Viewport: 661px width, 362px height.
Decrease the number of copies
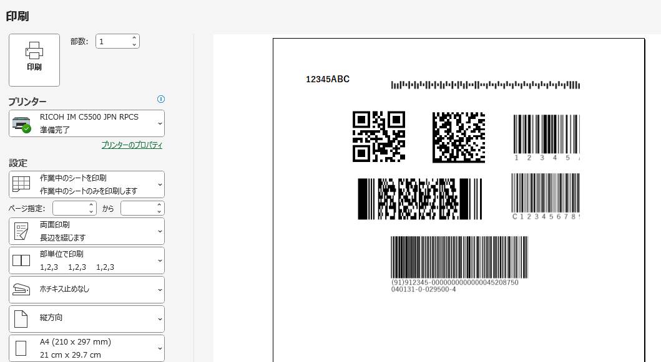click(x=134, y=45)
